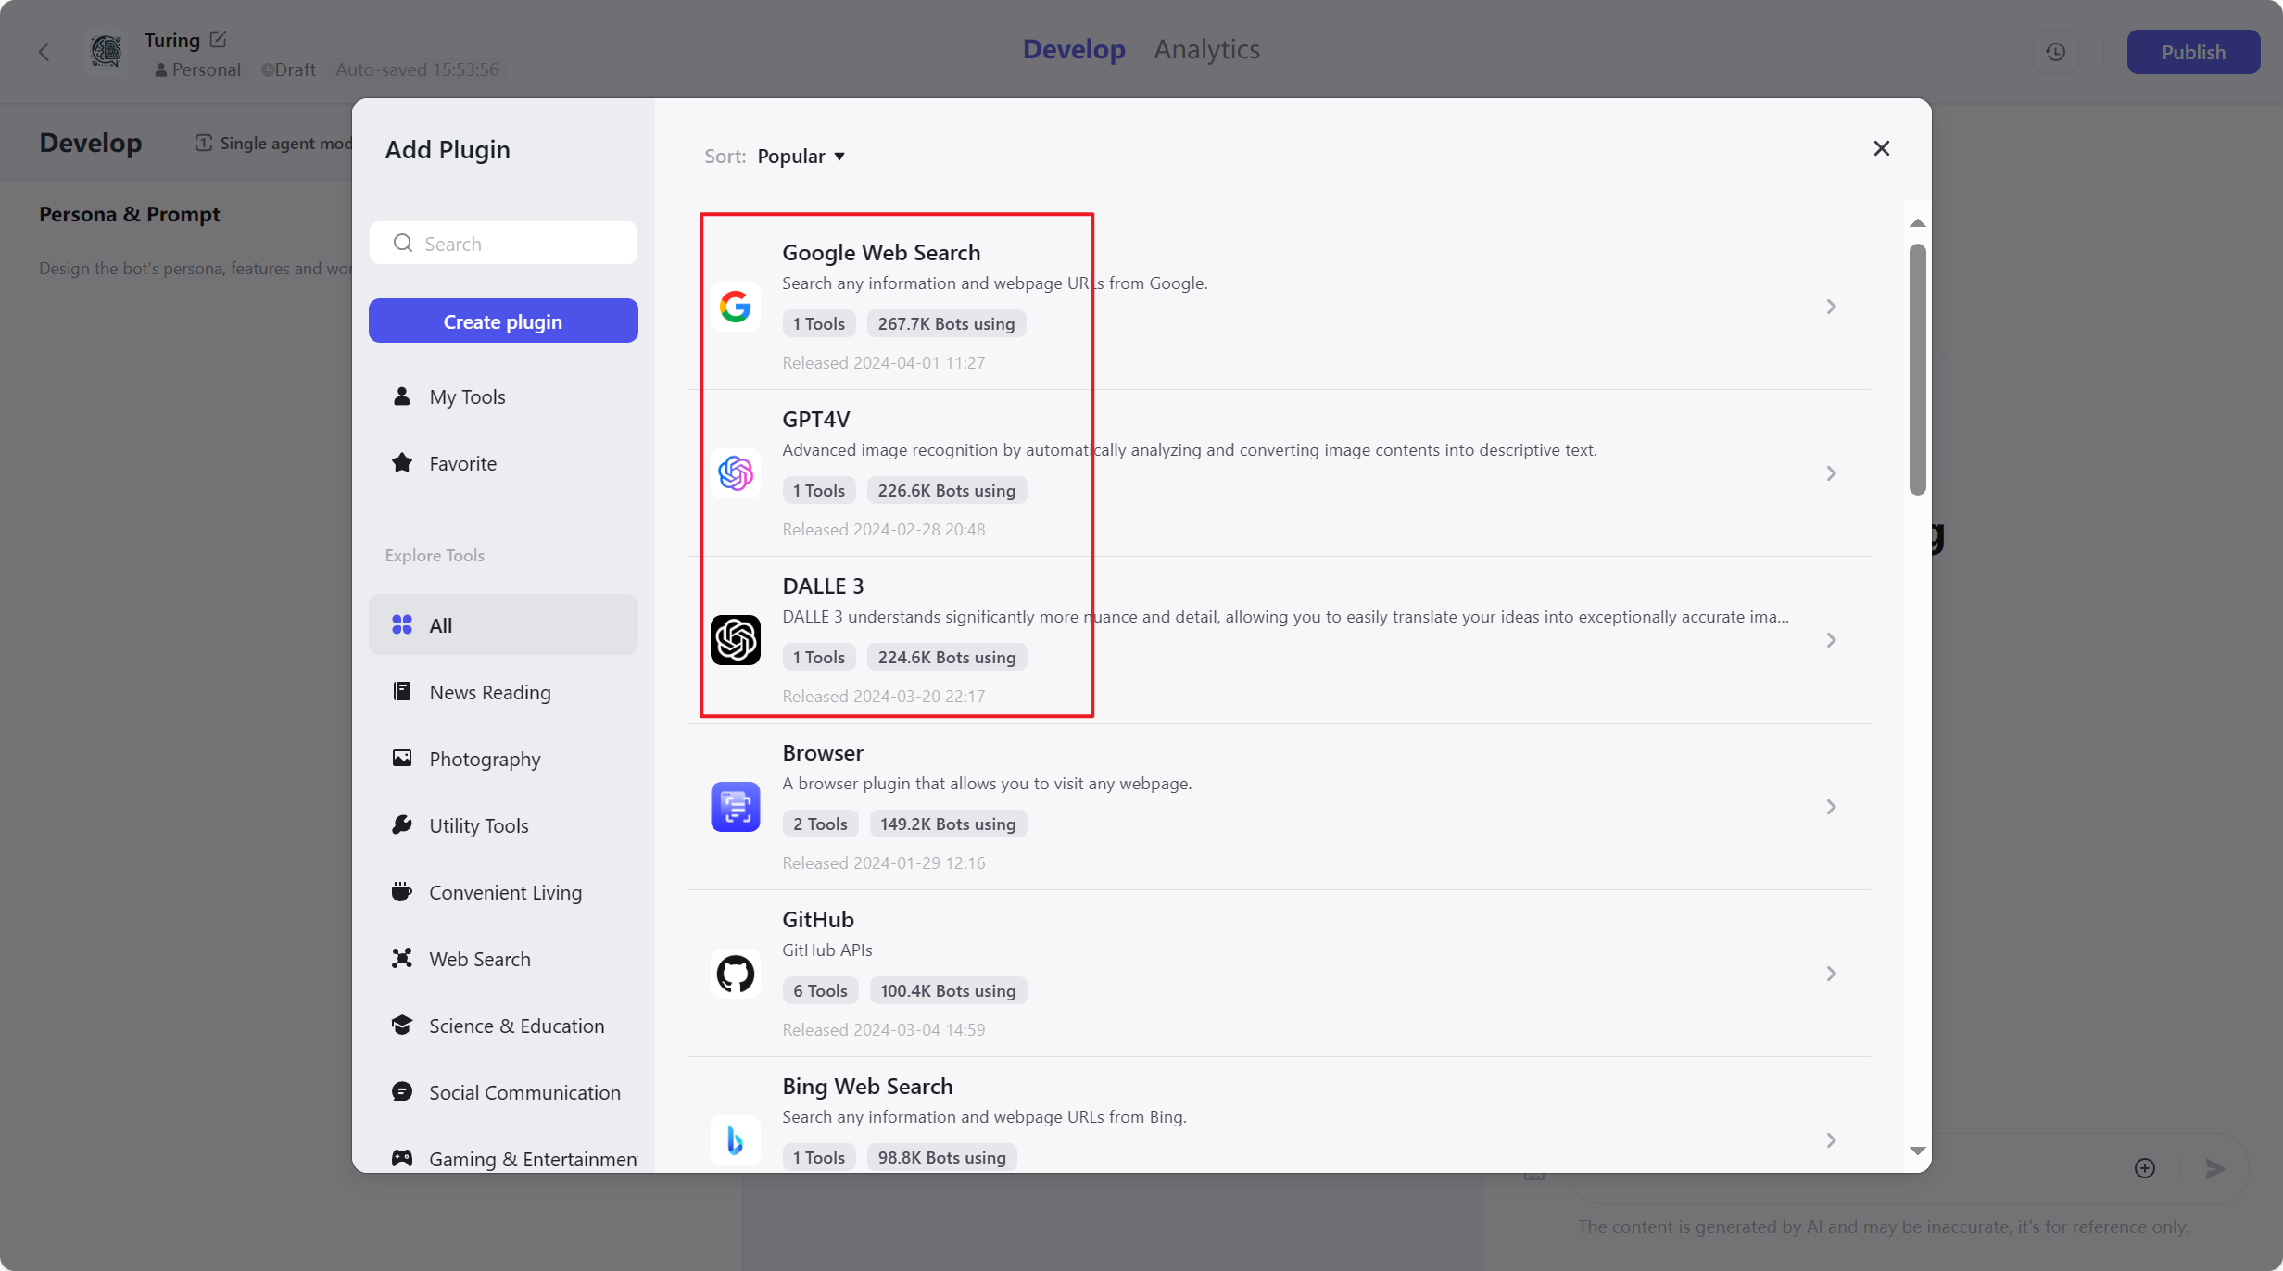Open the My Tools section

tap(467, 396)
